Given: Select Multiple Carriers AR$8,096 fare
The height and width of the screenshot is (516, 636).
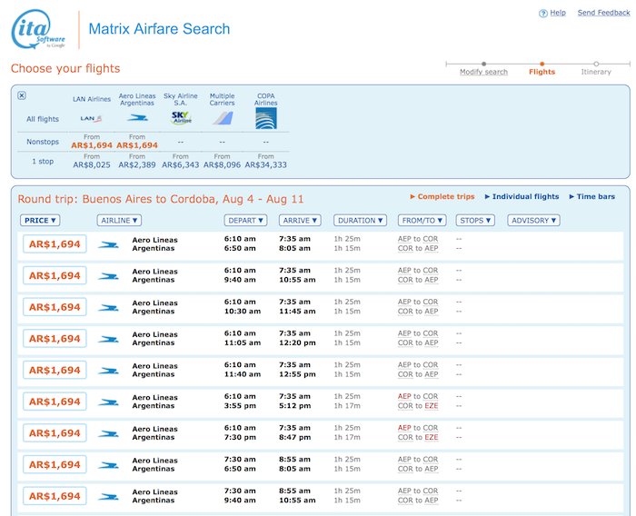Looking at the screenshot, I should pos(222,164).
